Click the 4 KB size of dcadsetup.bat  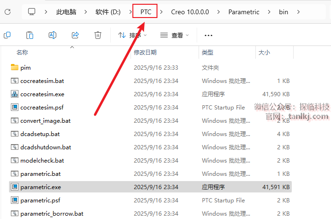(283, 134)
